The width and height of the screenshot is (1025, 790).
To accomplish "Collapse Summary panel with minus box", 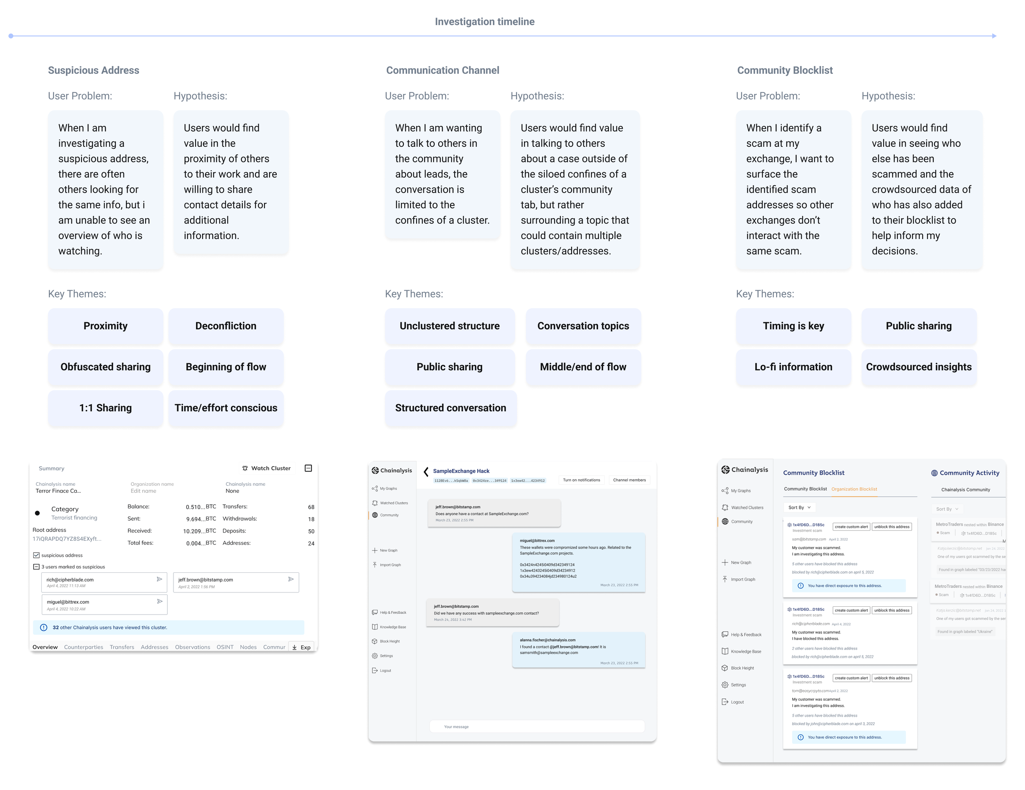I will click(308, 468).
